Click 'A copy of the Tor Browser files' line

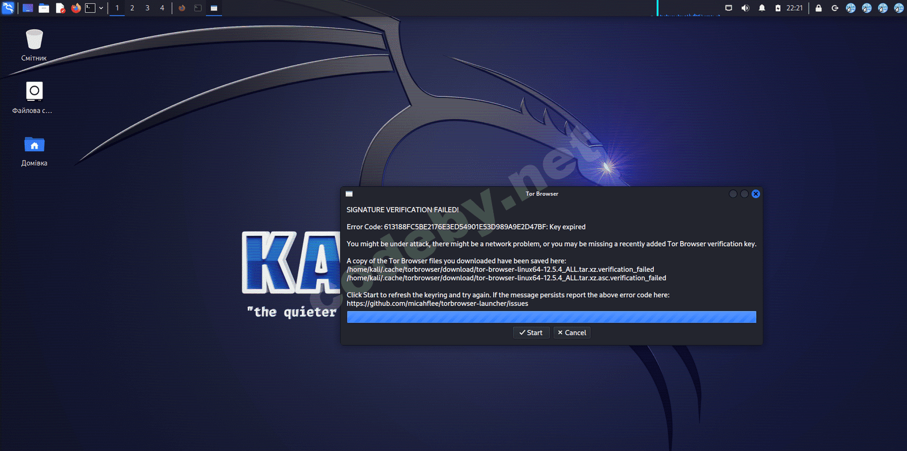click(x=456, y=261)
